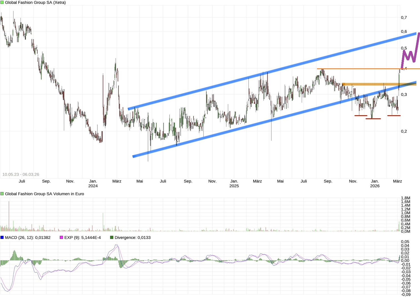This screenshot has height=299, width=420.
Task: Click the magenta EXP (9) legend square
Action: [x=61, y=238]
